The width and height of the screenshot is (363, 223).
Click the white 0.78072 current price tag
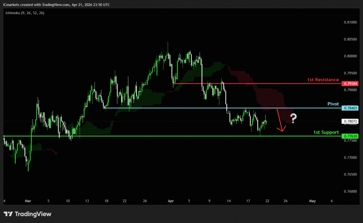(x=350, y=121)
